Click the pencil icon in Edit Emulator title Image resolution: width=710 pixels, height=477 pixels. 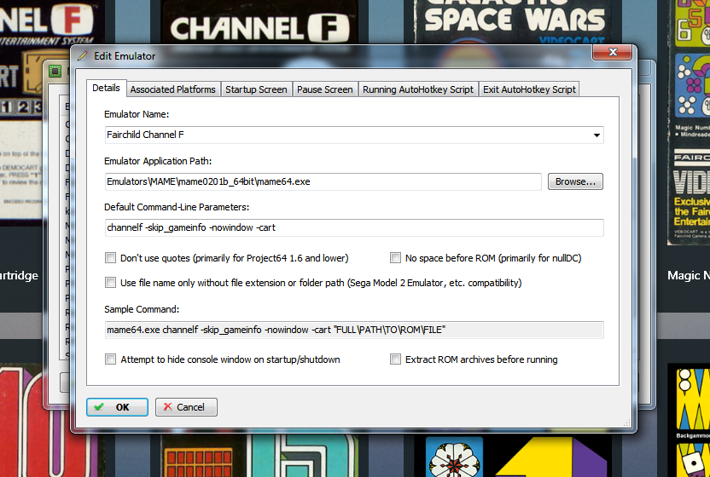(83, 55)
